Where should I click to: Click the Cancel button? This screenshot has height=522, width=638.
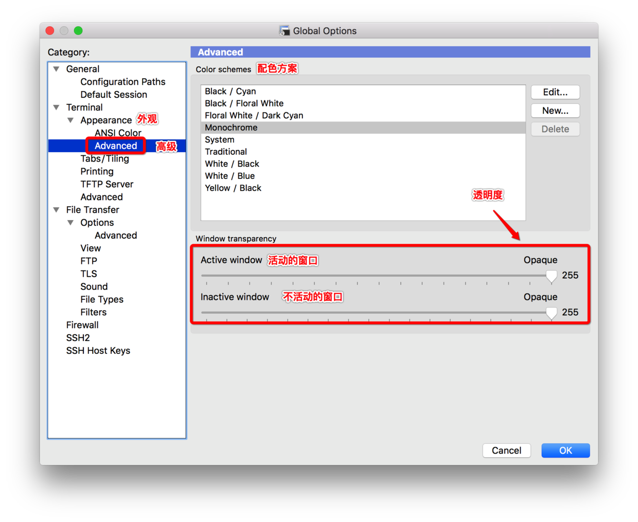tap(506, 451)
